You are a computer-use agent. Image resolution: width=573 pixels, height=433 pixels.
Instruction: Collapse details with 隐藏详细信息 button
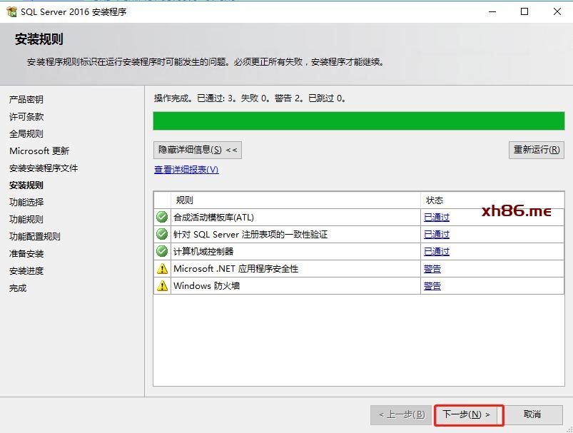tap(198, 150)
